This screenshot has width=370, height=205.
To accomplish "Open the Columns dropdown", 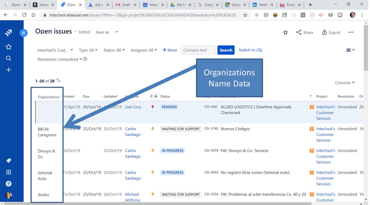I will point(345,83).
